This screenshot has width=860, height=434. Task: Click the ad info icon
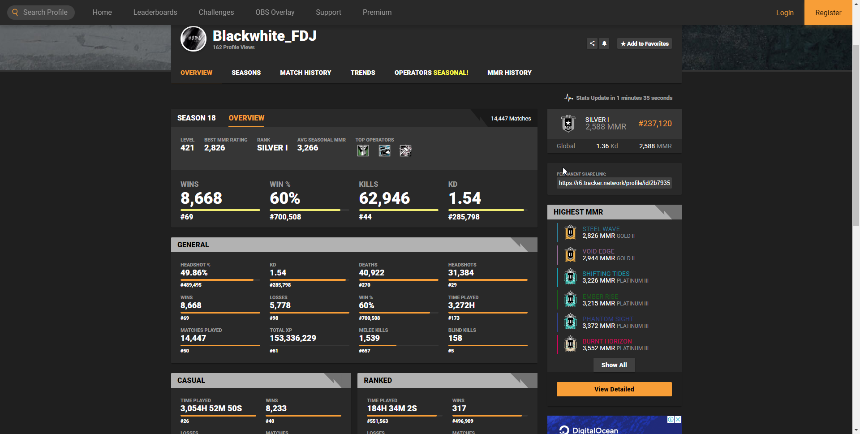click(x=671, y=420)
